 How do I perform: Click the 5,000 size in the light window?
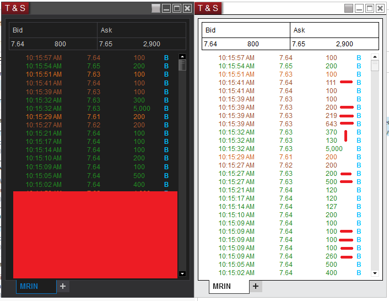pyautogui.click(x=334, y=149)
